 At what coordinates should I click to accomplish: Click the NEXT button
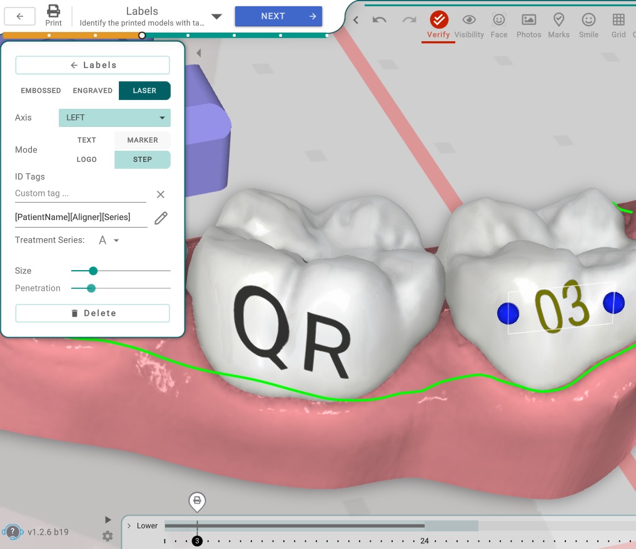click(278, 16)
